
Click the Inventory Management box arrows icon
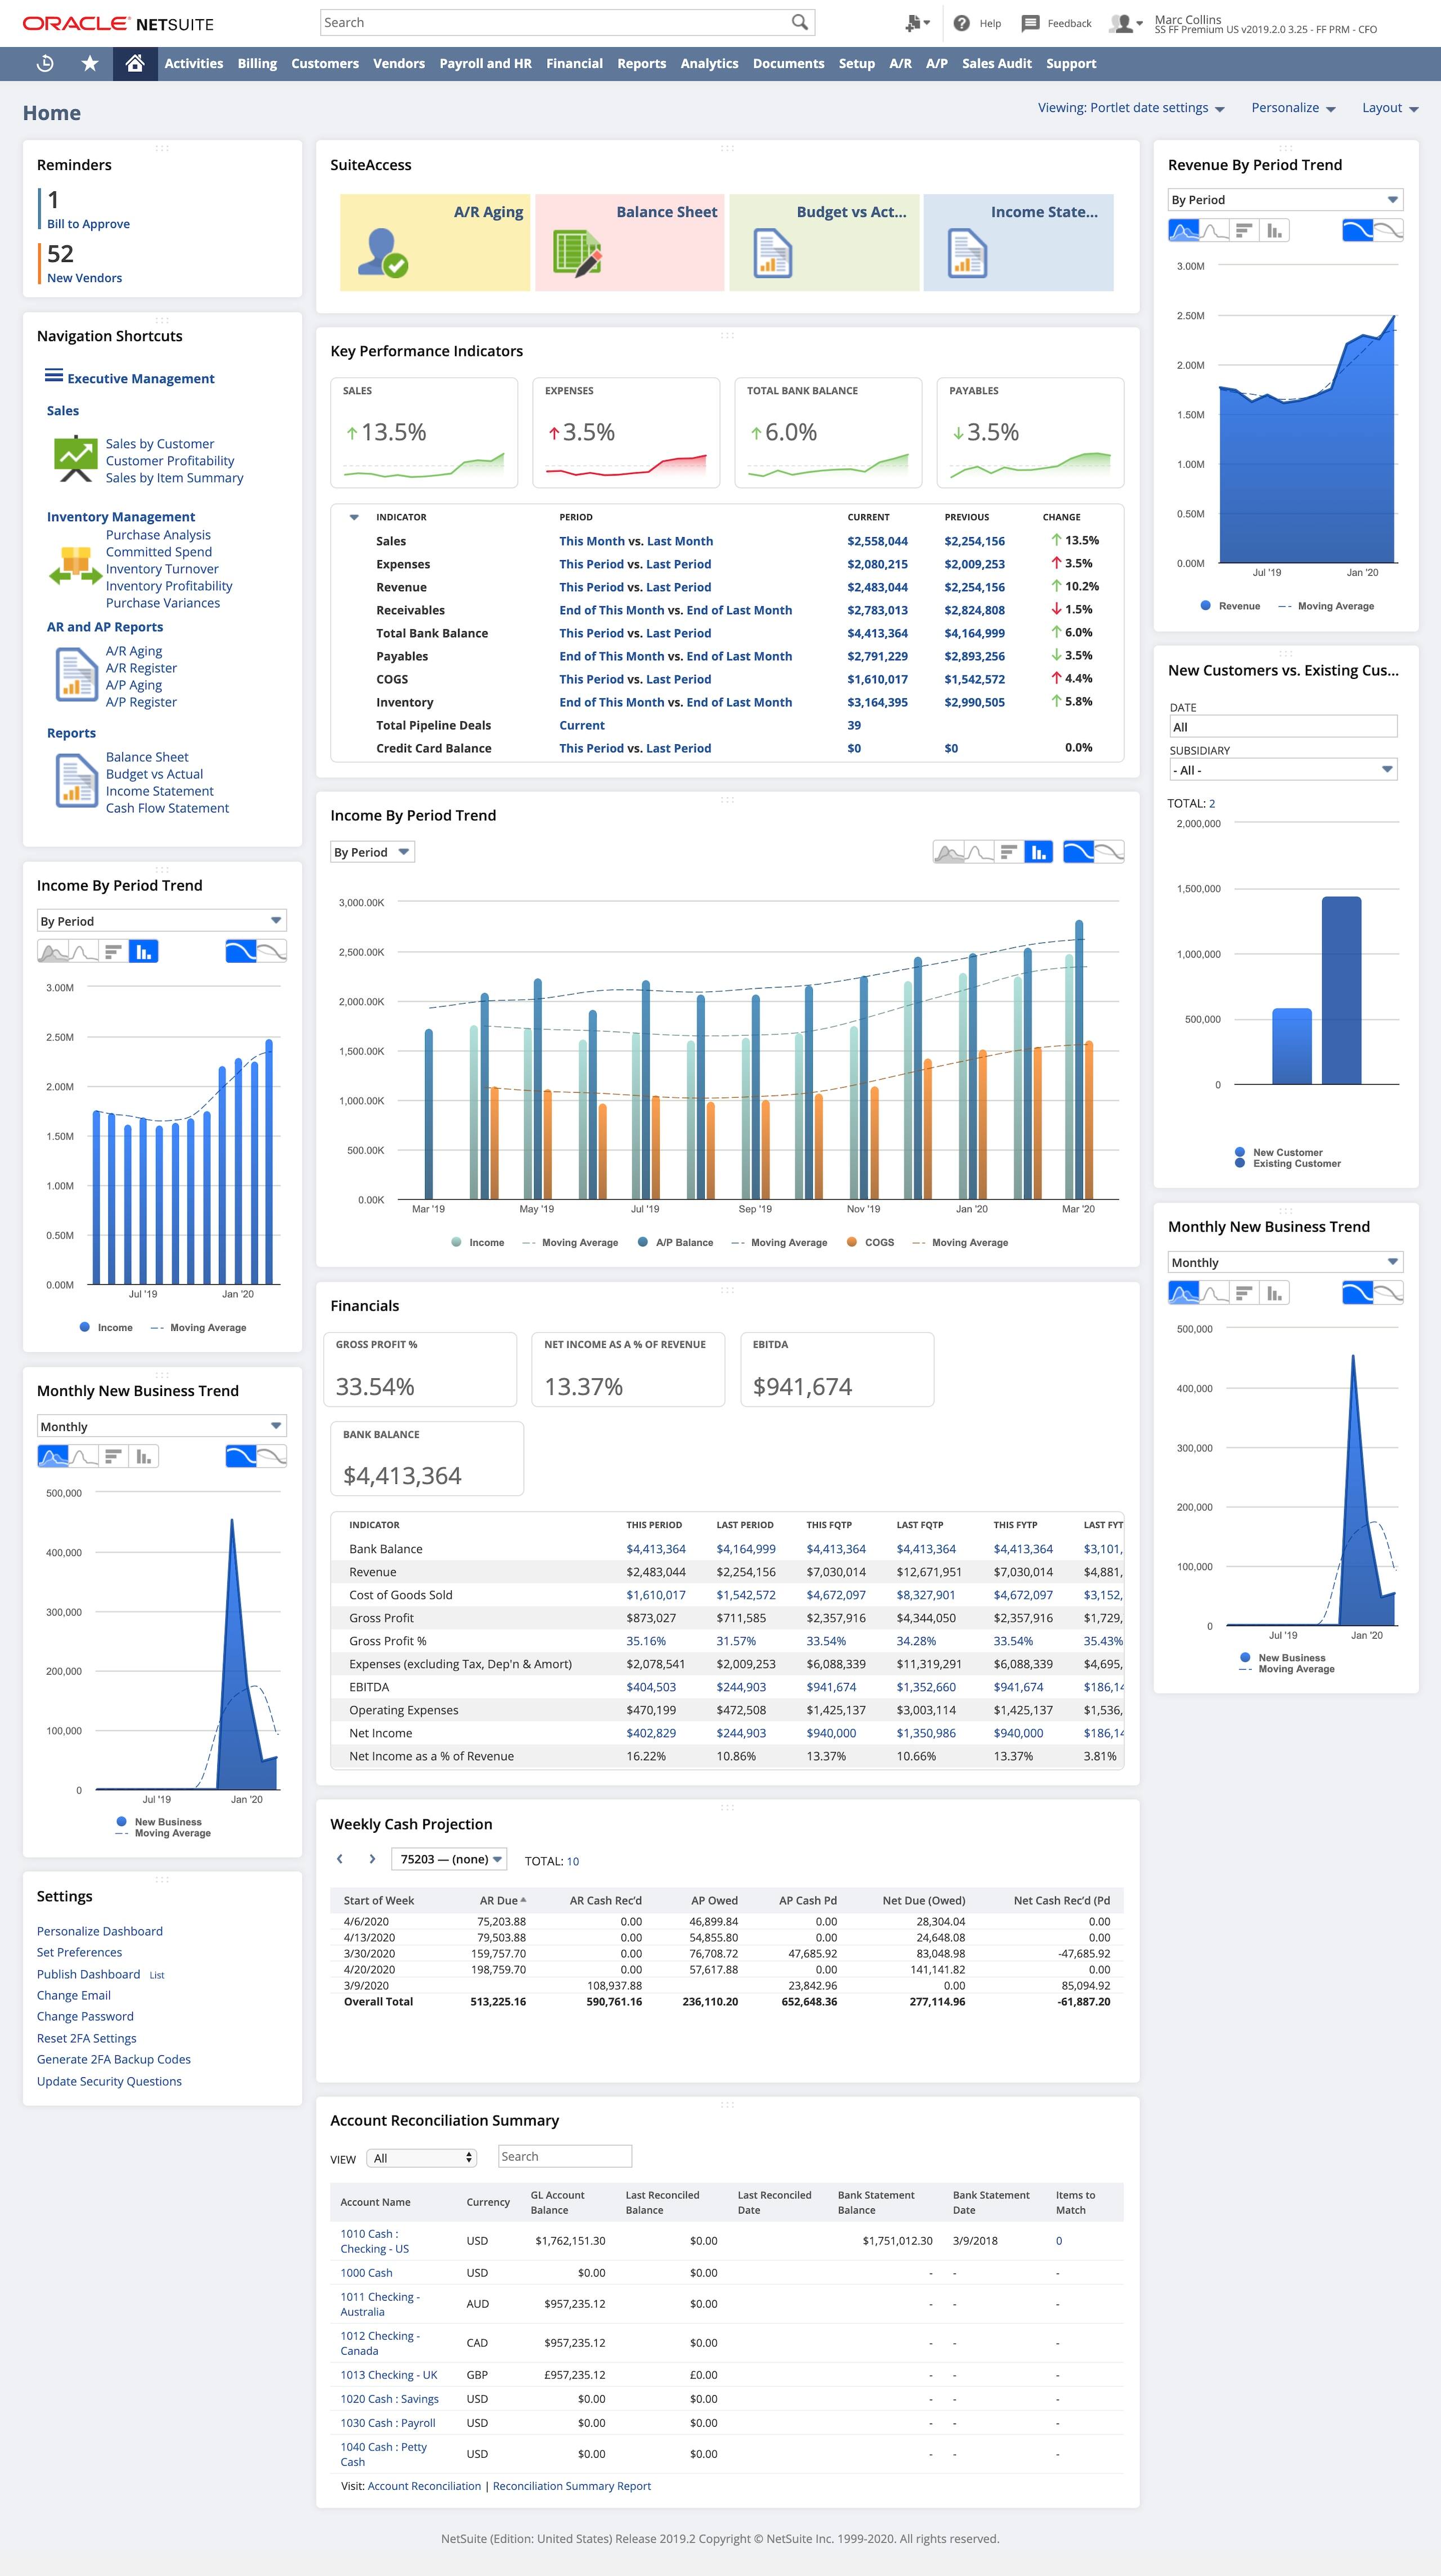coord(75,566)
